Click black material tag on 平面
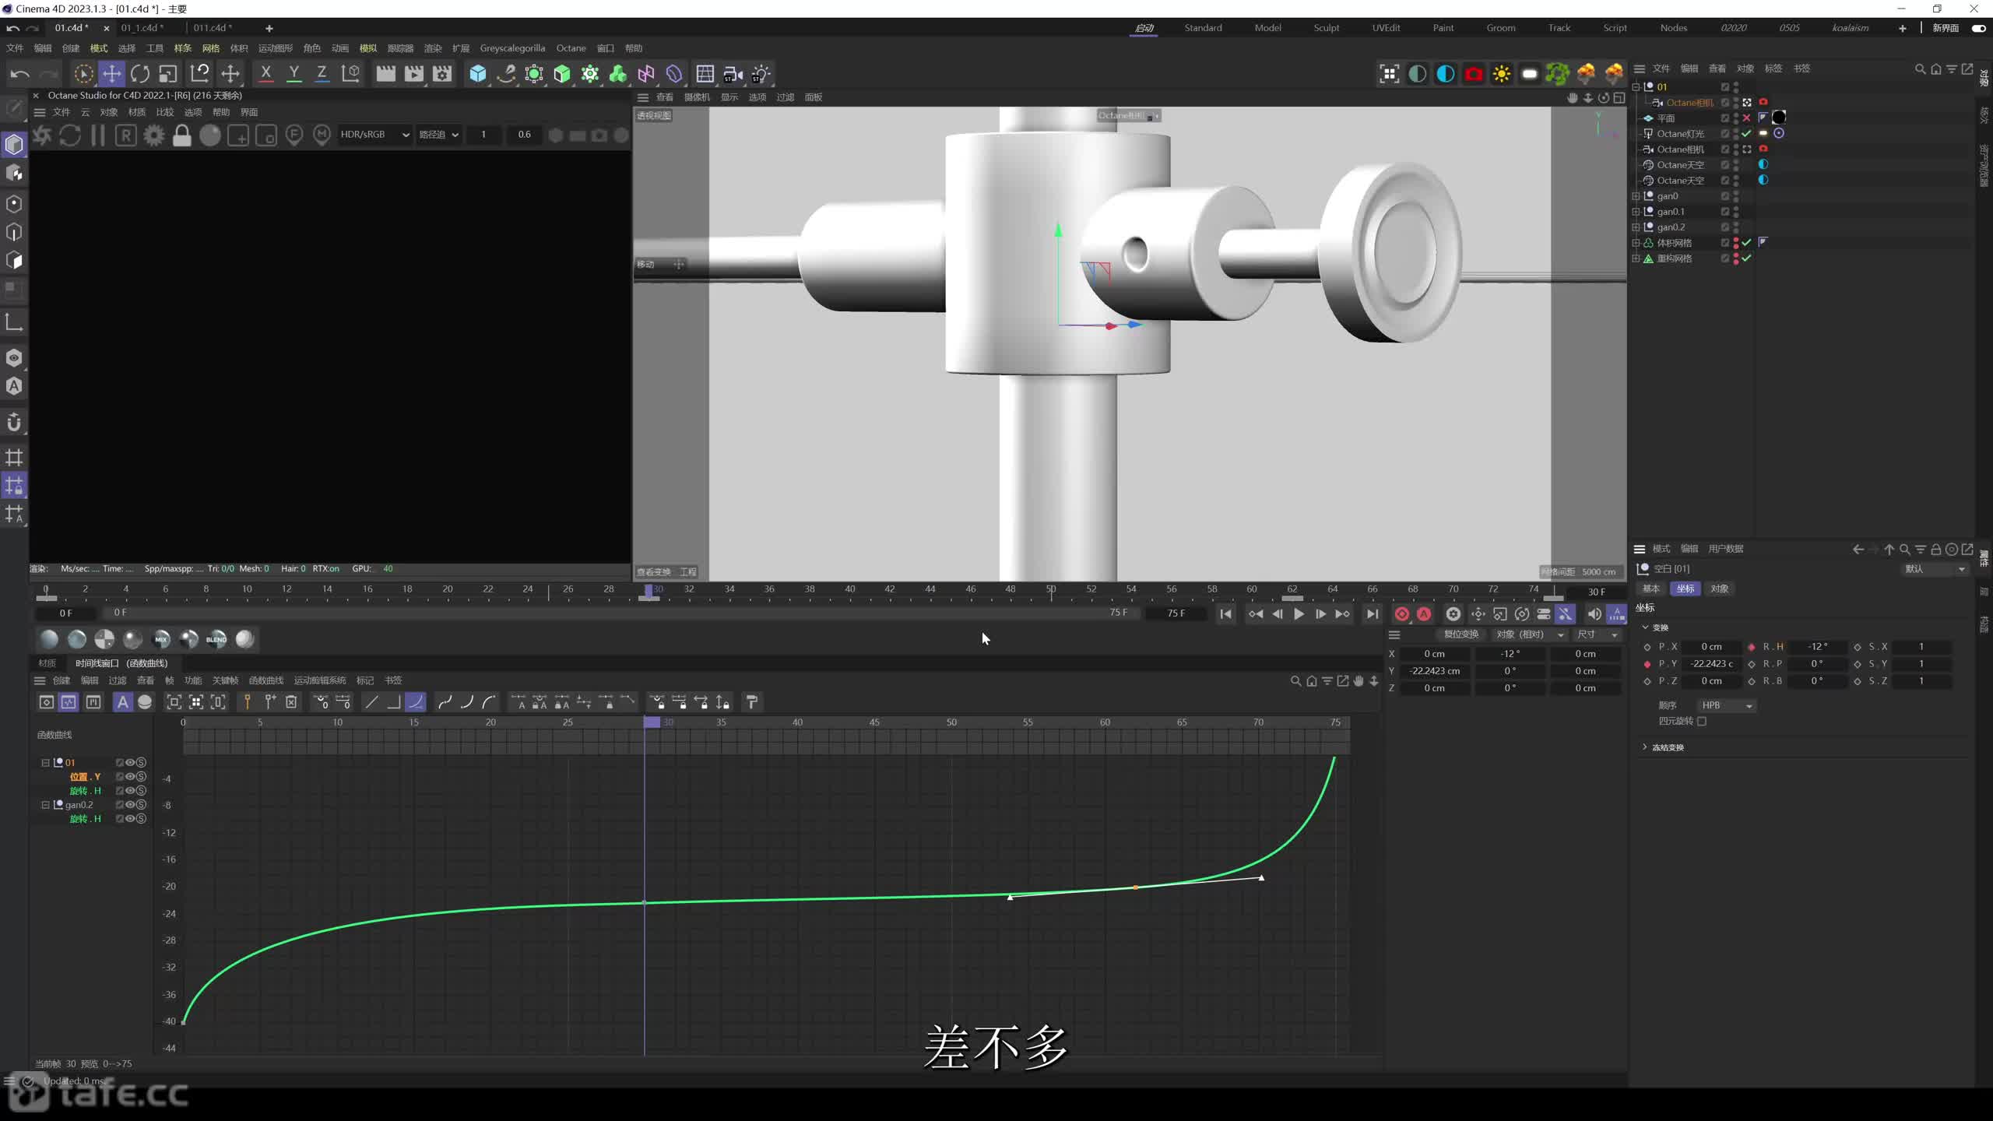Image resolution: width=1993 pixels, height=1121 pixels. [x=1779, y=118]
